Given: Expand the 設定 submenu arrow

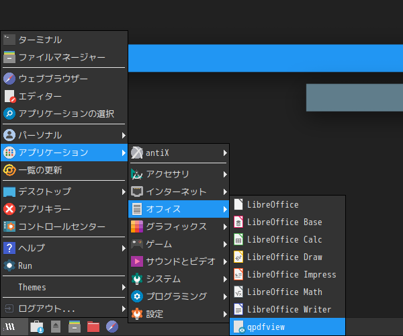Looking at the screenshot, I should pyautogui.click(x=225, y=314).
